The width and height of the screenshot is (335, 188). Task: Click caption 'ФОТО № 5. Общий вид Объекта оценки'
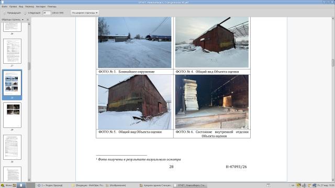pos(130,132)
